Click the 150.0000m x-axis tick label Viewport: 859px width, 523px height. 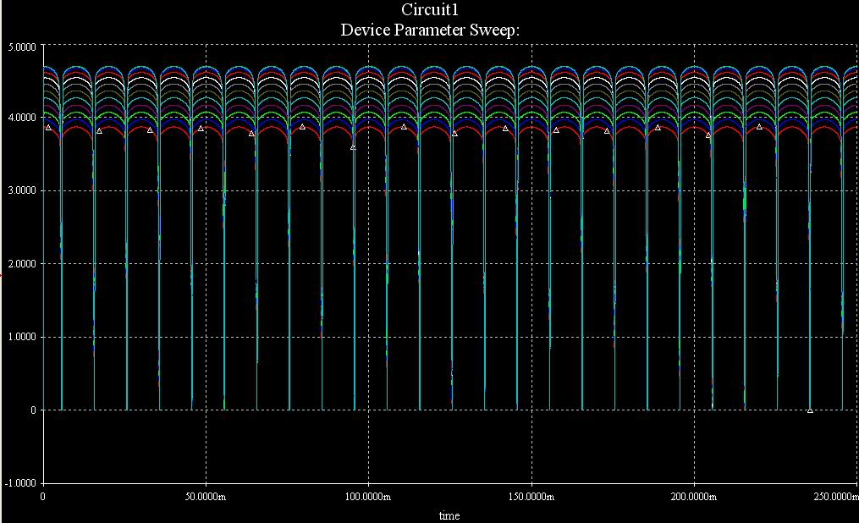[531, 497]
